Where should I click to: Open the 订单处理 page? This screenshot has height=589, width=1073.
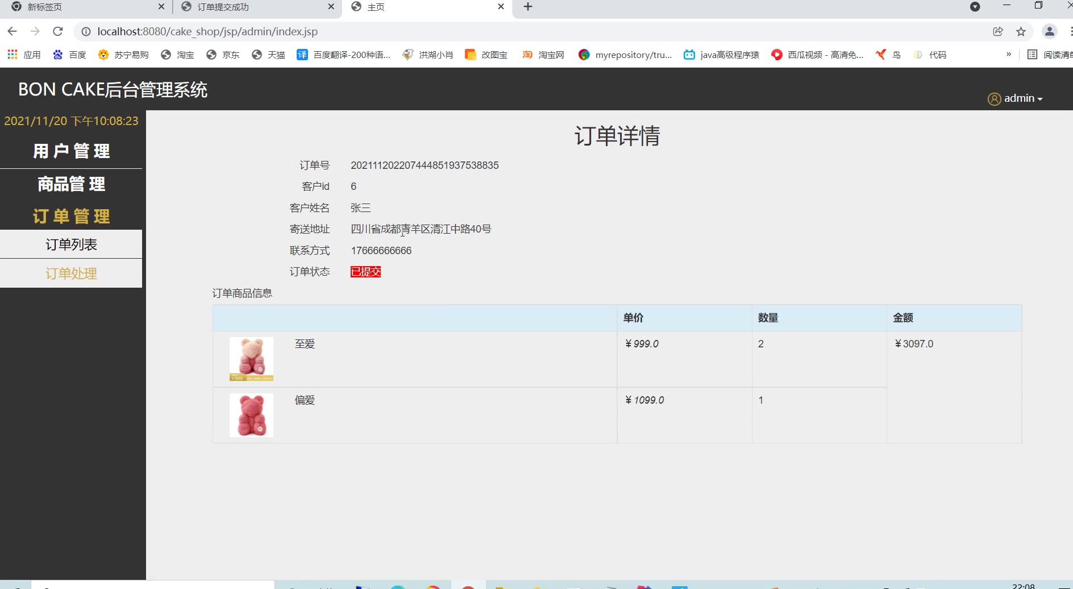(71, 273)
